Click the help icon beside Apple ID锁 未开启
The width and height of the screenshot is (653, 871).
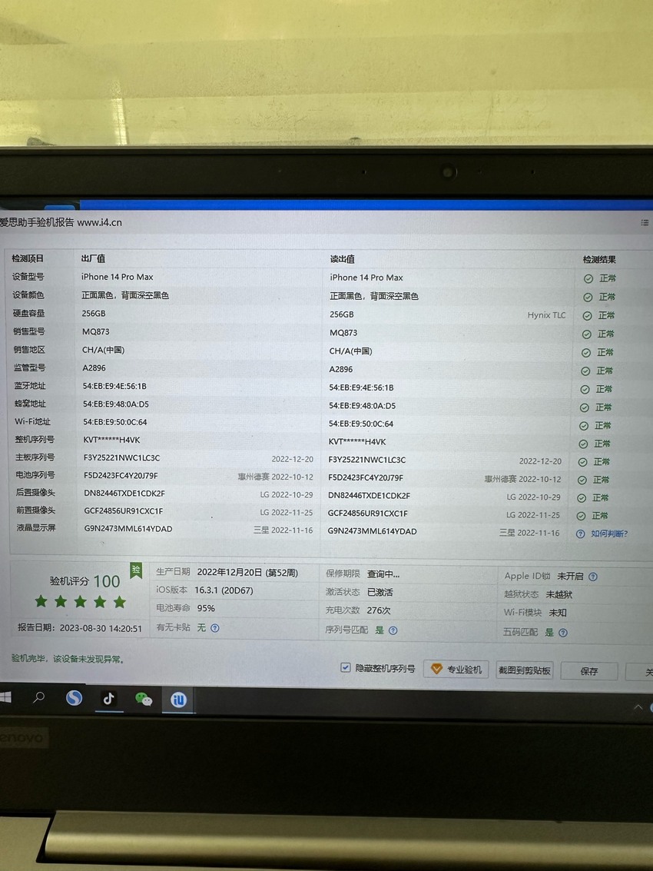593,577
